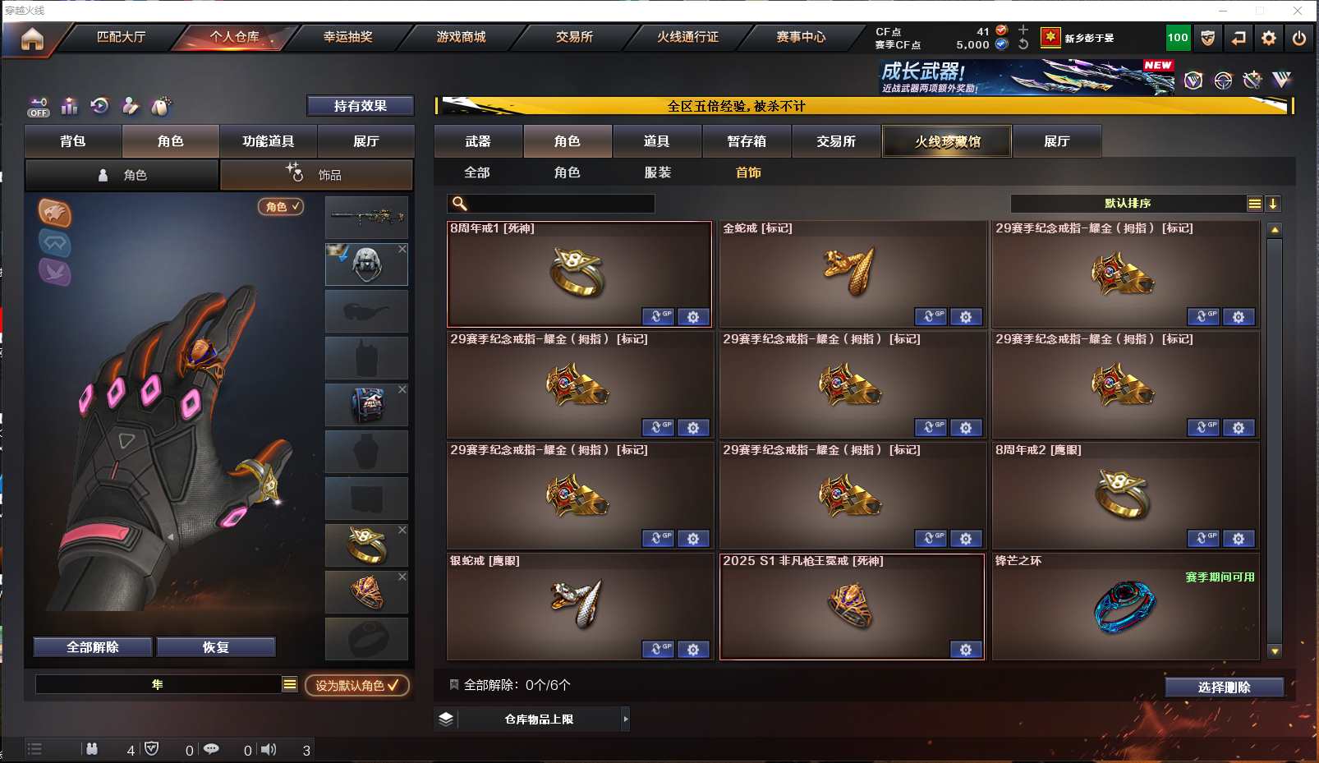1319x763 pixels.
Task: Click the 全部解除 button
Action: 93,647
